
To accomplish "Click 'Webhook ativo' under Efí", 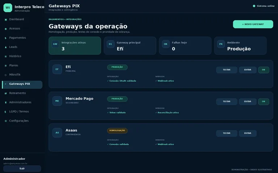I will coord(166,81).
